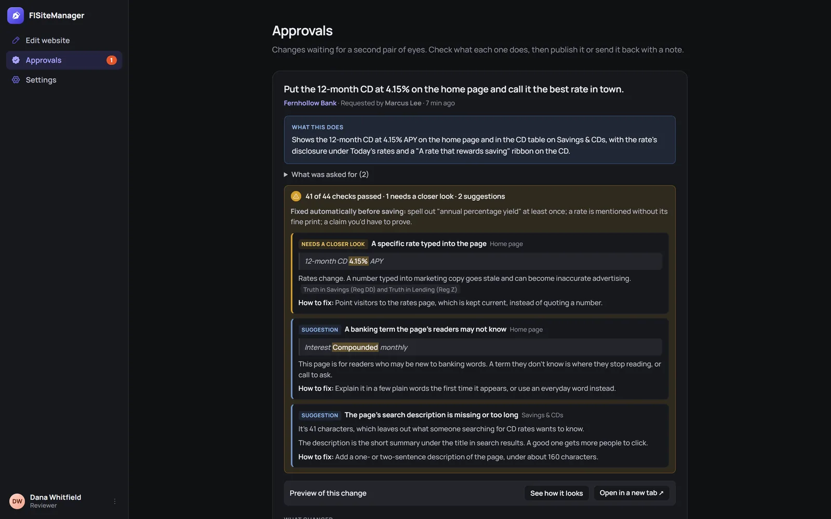Open the Edit website page

point(64,40)
